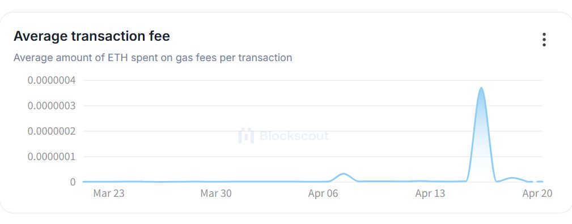Select the Apr 13 axis label
Image resolution: width=572 pixels, height=224 pixels.
[x=430, y=193]
